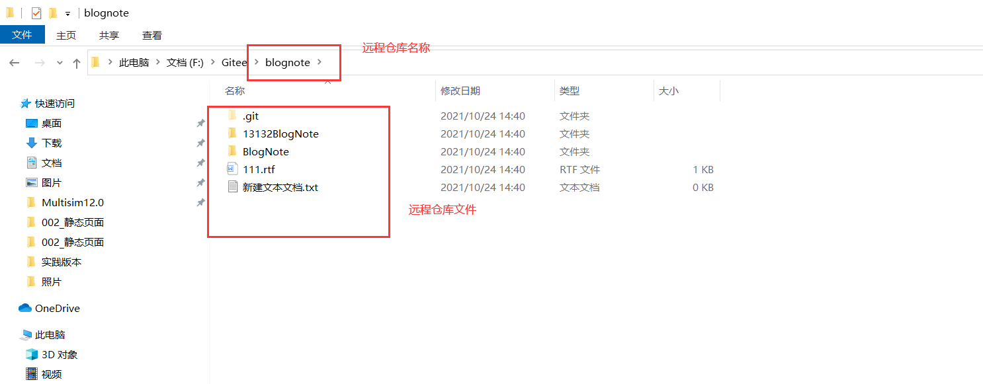Image resolution: width=983 pixels, height=384 pixels.
Task: Click the Forward navigation arrow
Action: coord(40,63)
